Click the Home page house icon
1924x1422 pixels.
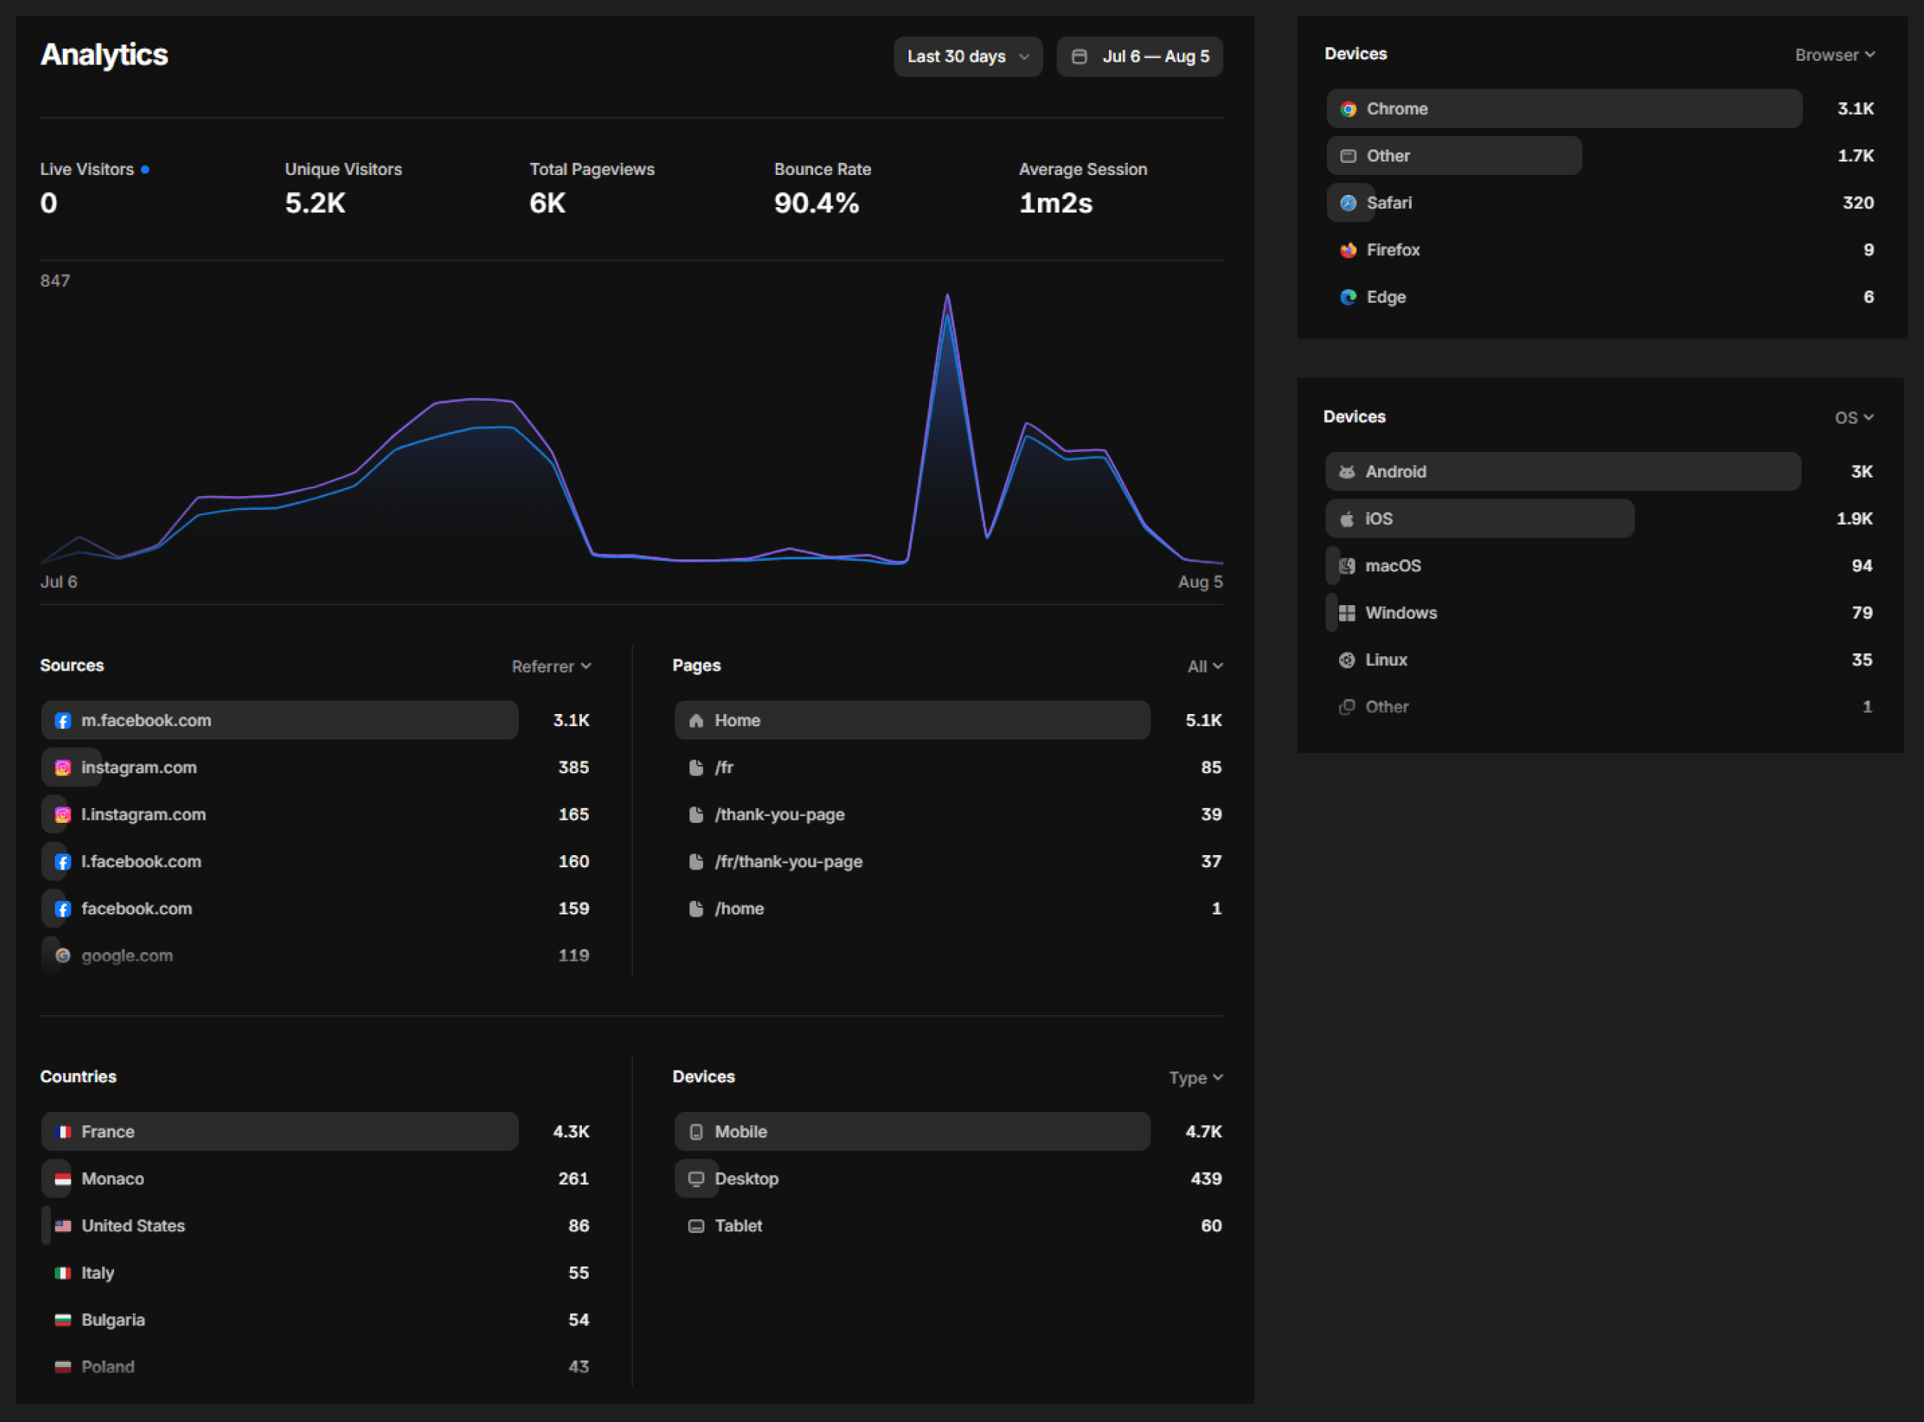click(696, 721)
